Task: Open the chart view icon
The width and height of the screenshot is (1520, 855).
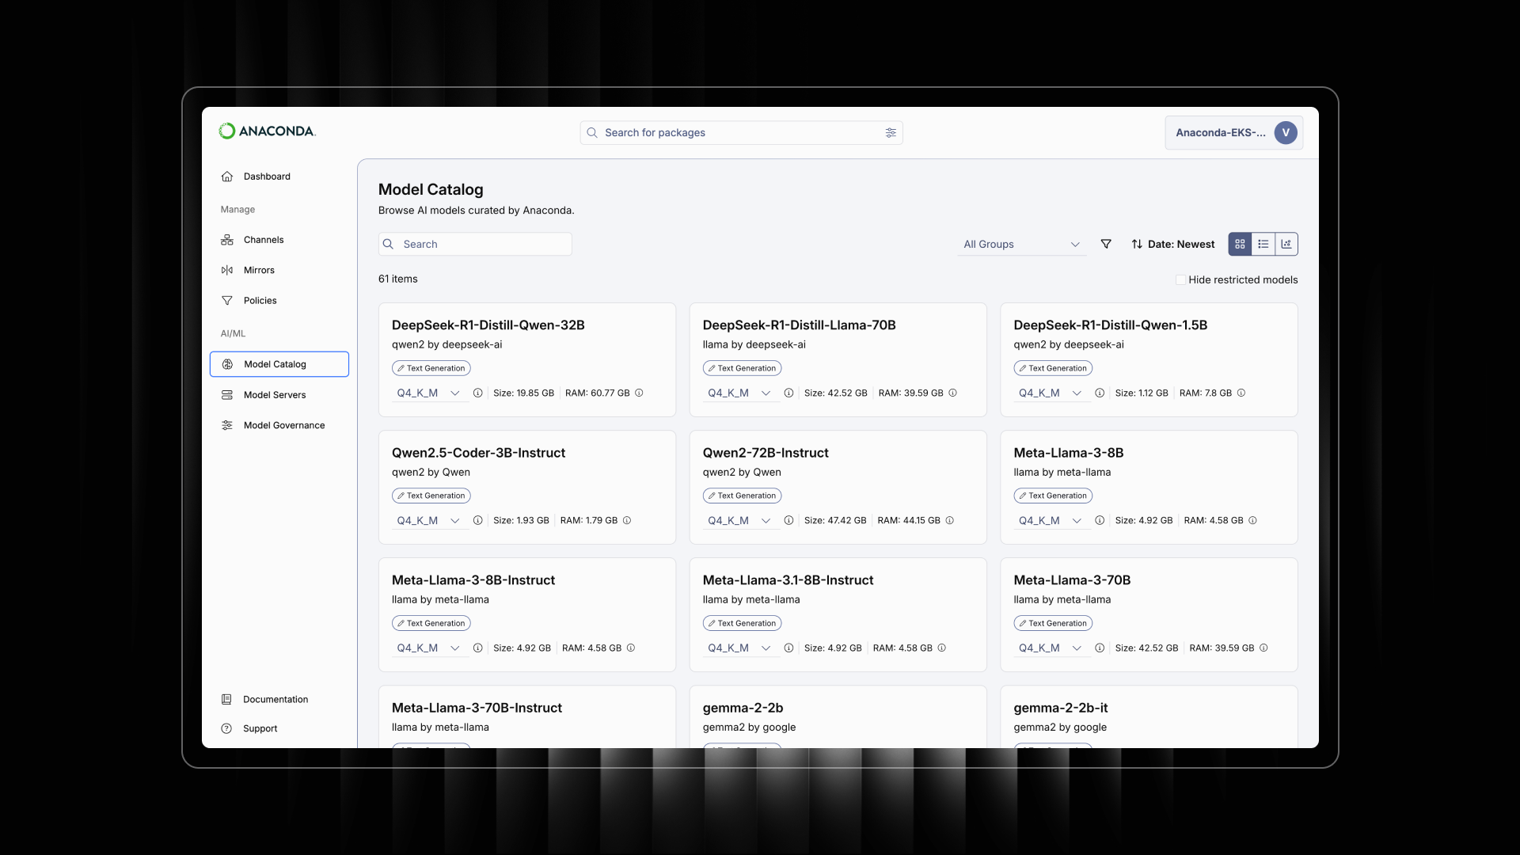Action: (1286, 244)
